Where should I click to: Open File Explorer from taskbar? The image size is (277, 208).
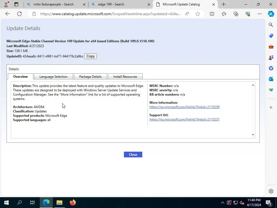[x=59, y=203]
